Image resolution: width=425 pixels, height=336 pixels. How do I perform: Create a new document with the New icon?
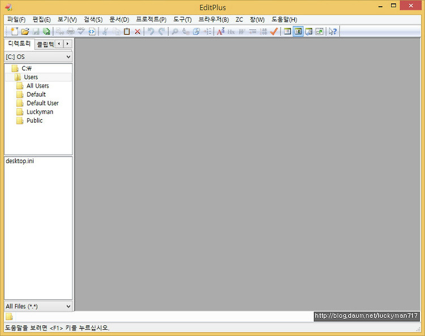(x=14, y=31)
